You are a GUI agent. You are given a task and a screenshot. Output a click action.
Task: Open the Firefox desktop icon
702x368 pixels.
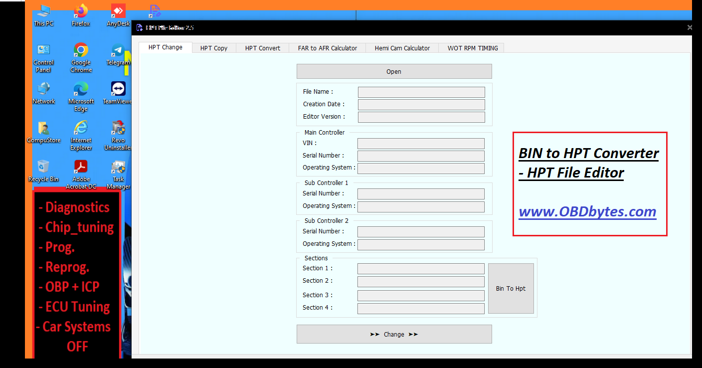coord(81,14)
